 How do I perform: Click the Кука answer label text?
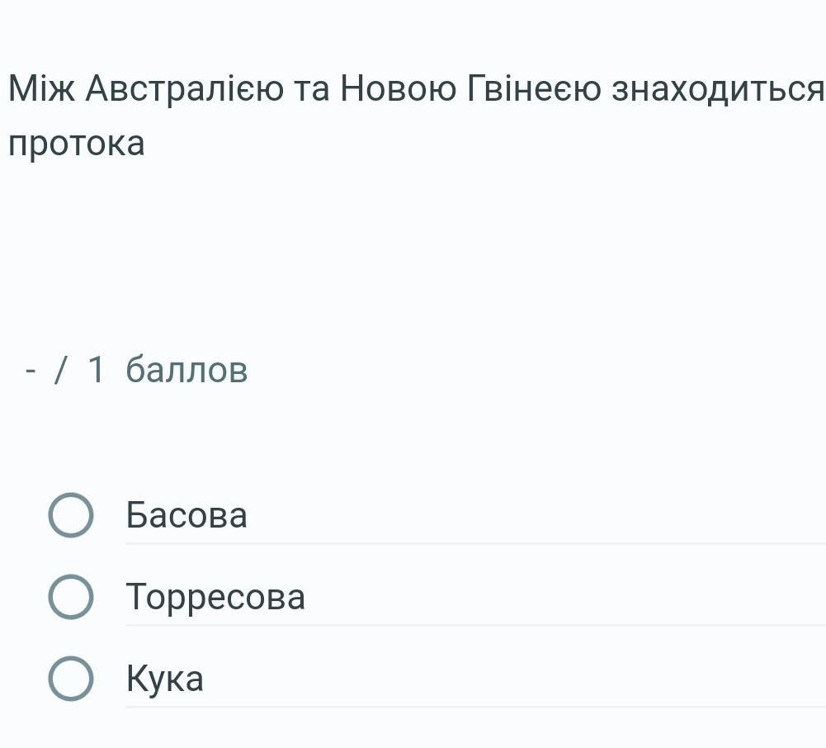click(x=165, y=679)
